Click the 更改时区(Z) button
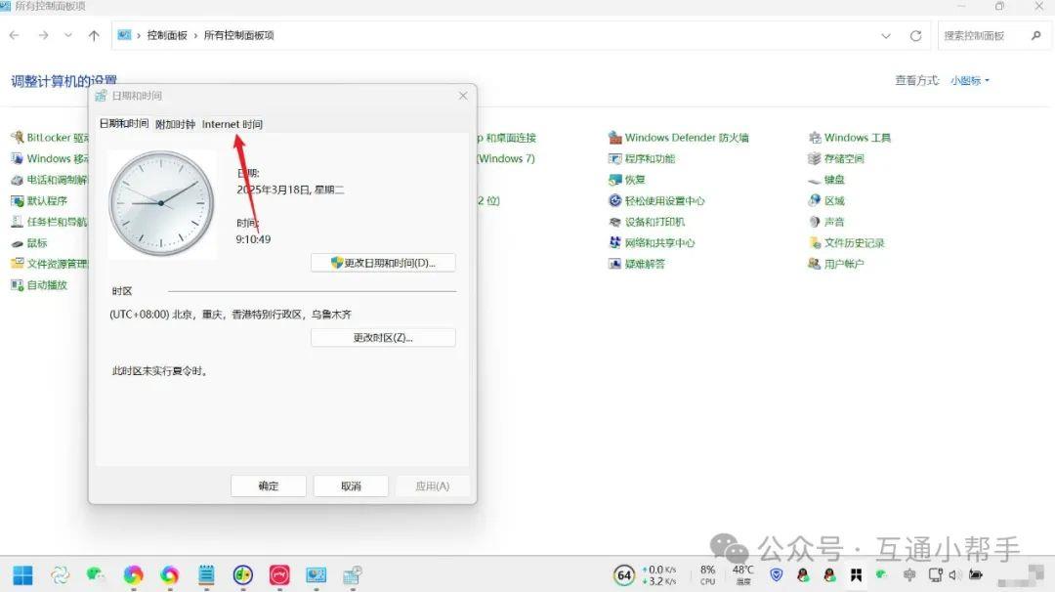Viewport: 1055px width, 592px height. tap(383, 337)
